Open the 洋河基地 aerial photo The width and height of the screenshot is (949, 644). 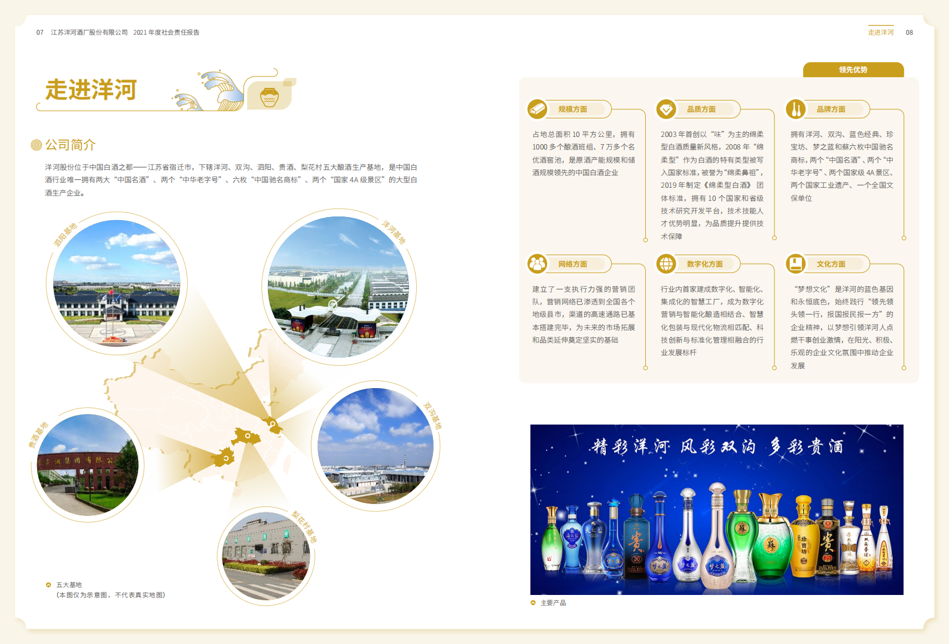(x=339, y=287)
